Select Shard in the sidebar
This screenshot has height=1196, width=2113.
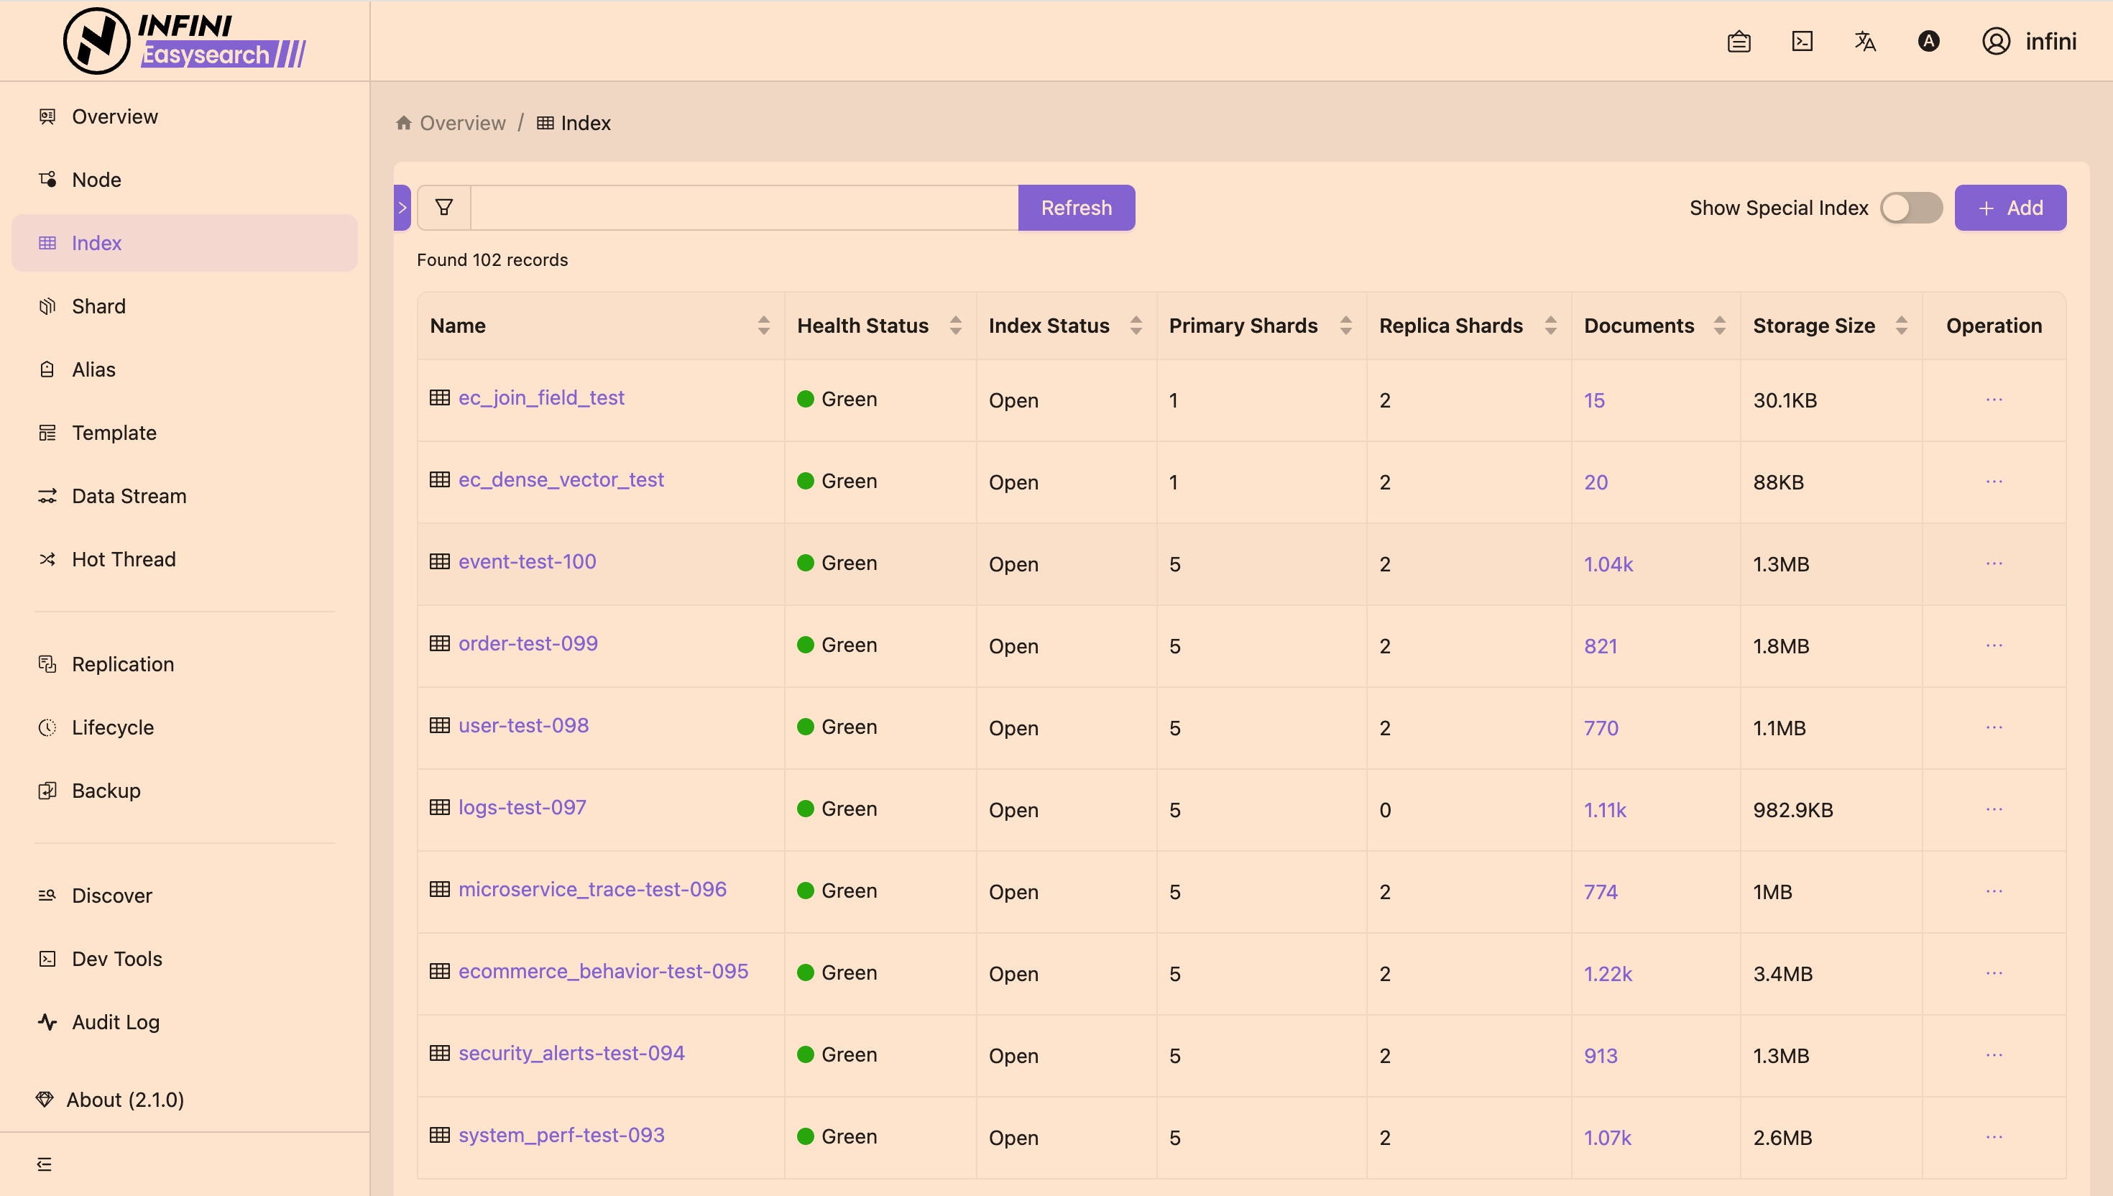click(98, 305)
